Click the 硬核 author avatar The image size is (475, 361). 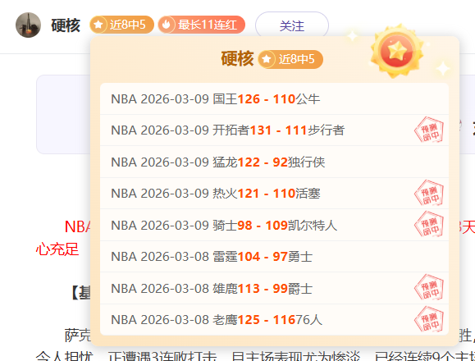click(x=28, y=25)
